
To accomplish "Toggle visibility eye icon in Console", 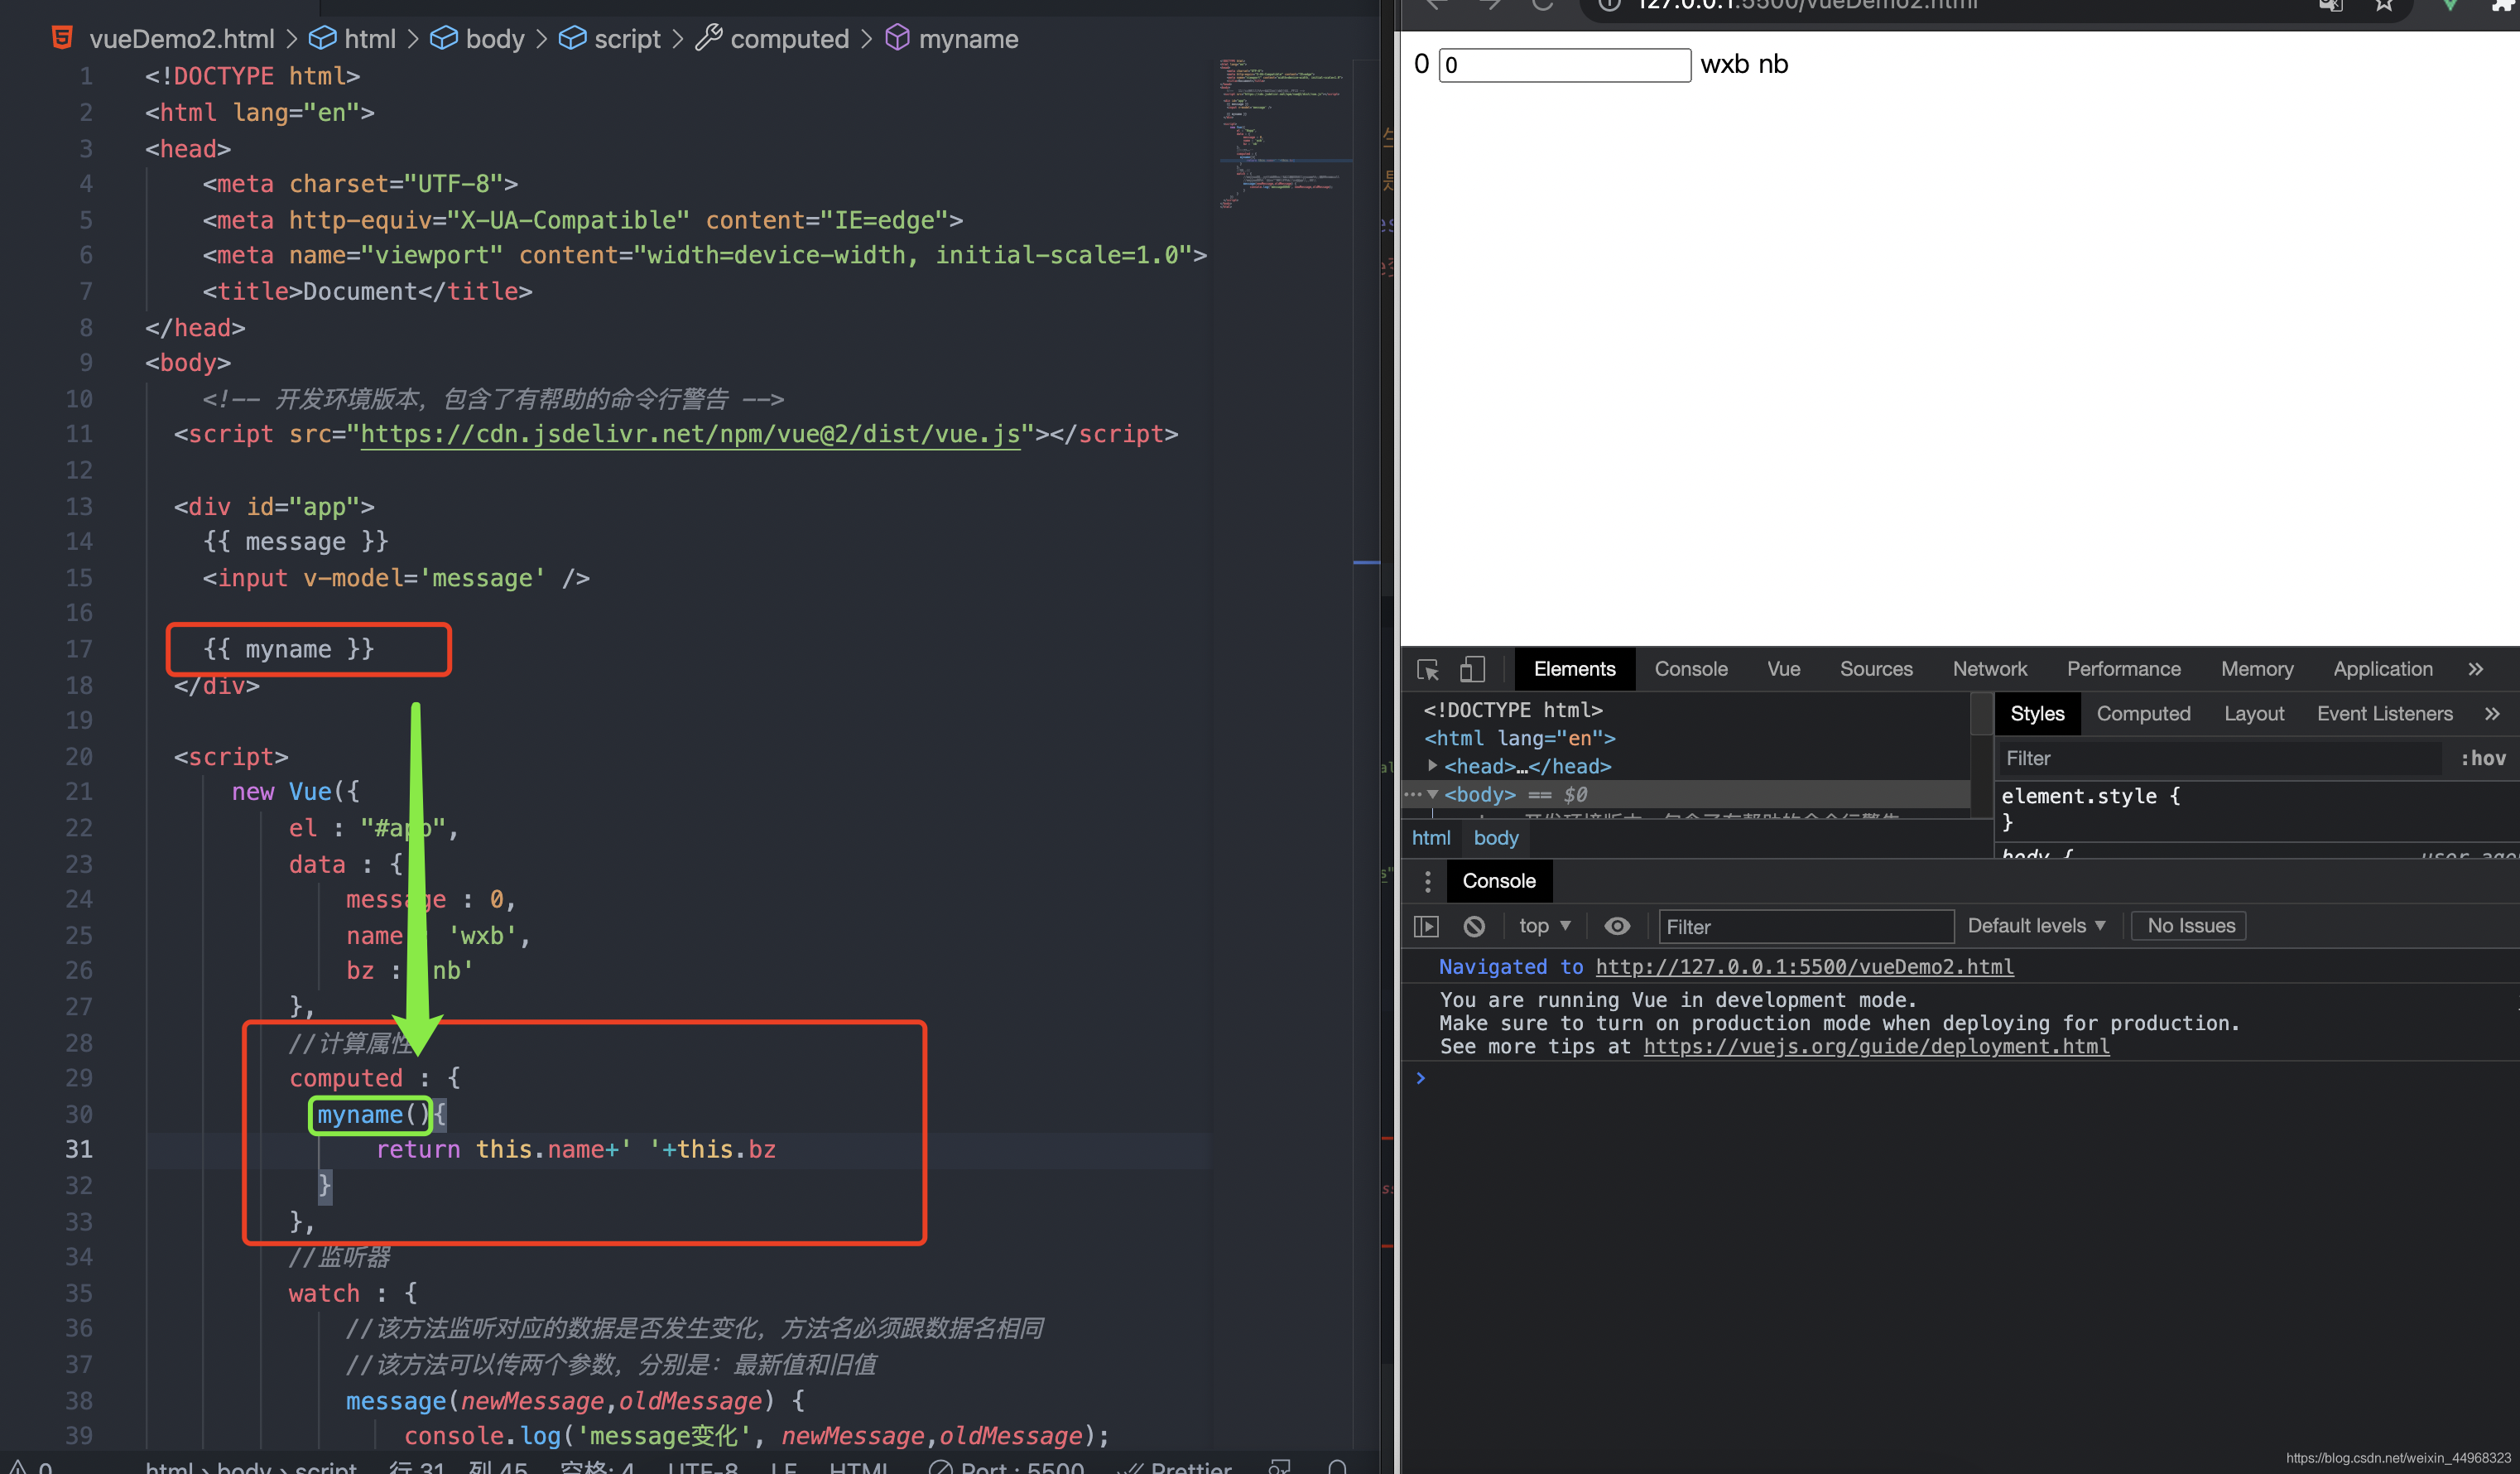I will pyautogui.click(x=1615, y=925).
